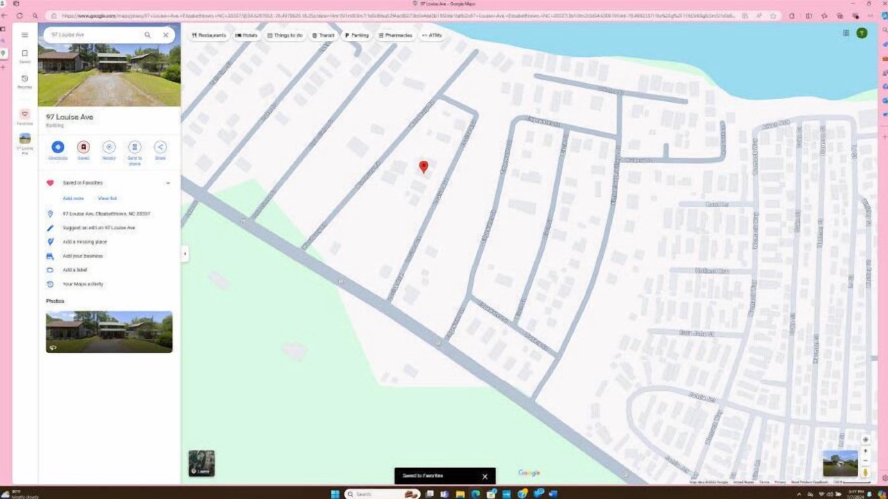The width and height of the screenshot is (888, 499).
Task: Click Send to phone icon
Action: [x=135, y=147]
